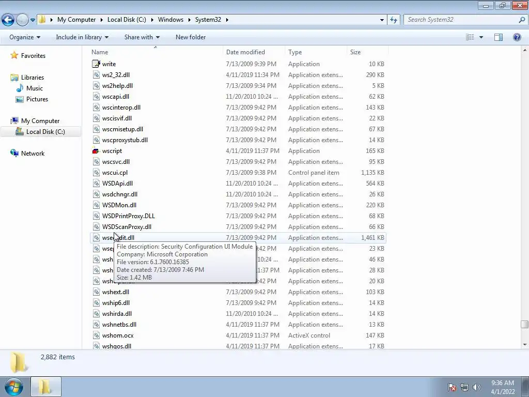Open the address bar history dropdown
This screenshot has height=397, width=529.
382,20
